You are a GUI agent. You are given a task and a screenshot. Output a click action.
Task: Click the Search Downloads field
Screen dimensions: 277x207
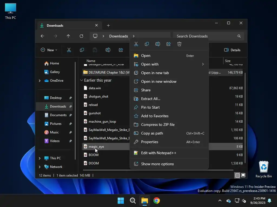[x=209, y=36]
